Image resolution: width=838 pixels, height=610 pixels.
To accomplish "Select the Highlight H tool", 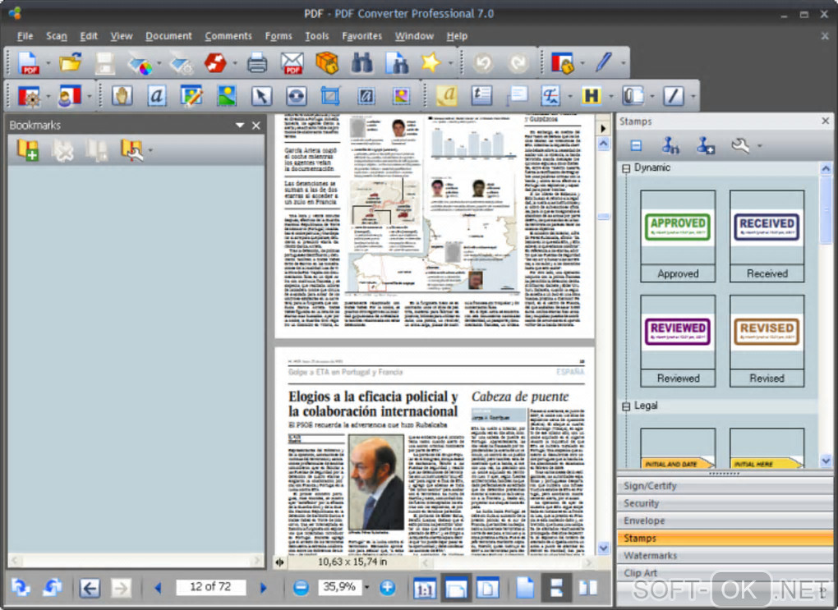I will point(592,96).
